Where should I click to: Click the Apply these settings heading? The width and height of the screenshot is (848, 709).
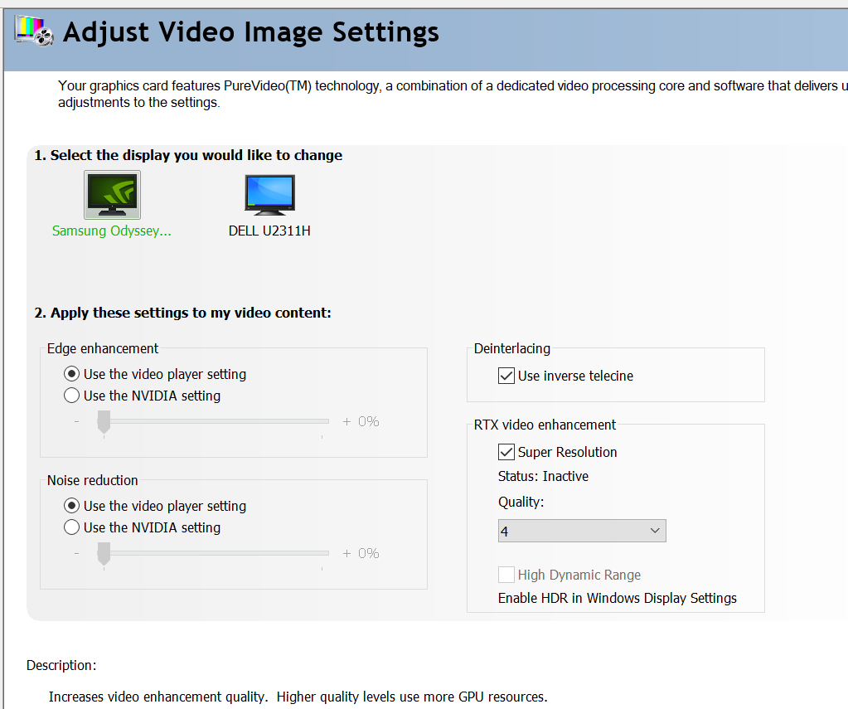[x=183, y=313]
